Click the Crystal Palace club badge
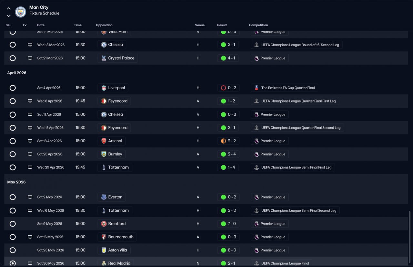This screenshot has height=267, width=413. point(104,58)
